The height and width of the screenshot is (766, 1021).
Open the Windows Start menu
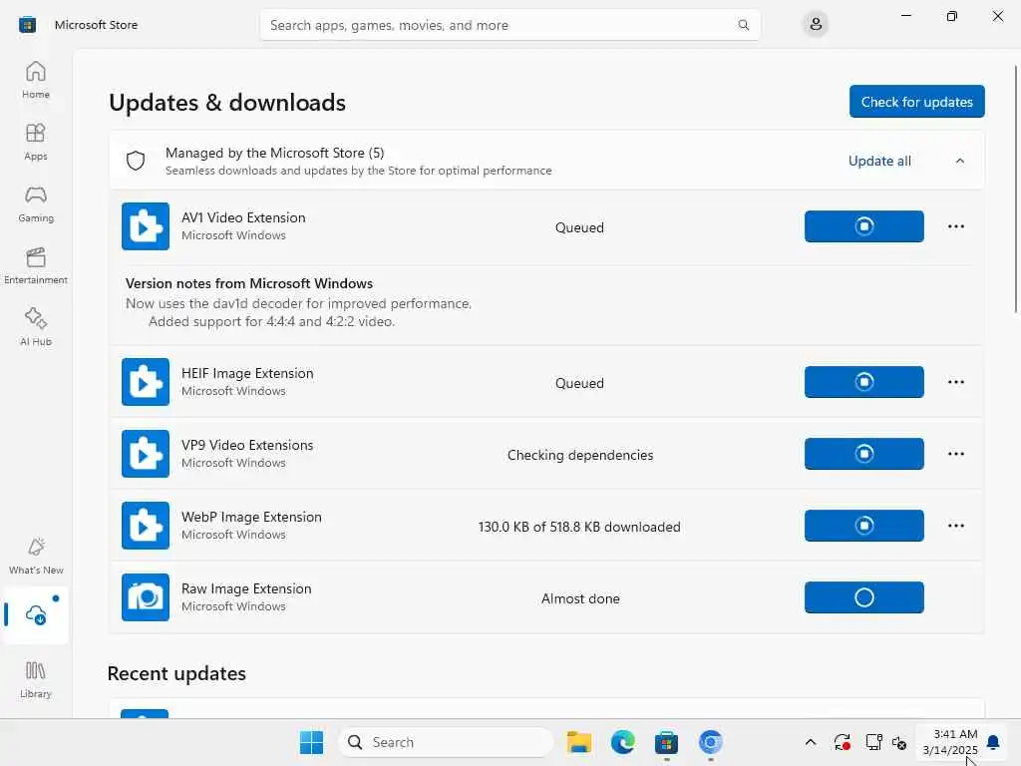[x=311, y=742]
